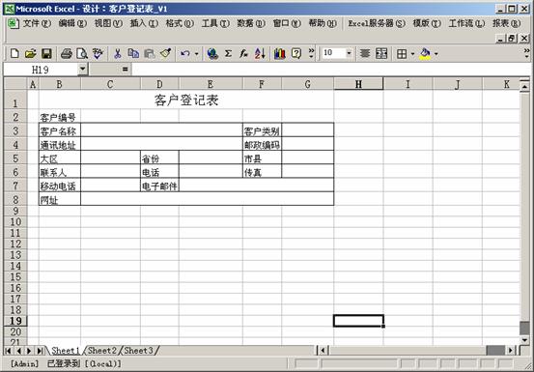Open the Name Box dropdown arrow
This screenshot has height=372, width=534.
(82, 70)
